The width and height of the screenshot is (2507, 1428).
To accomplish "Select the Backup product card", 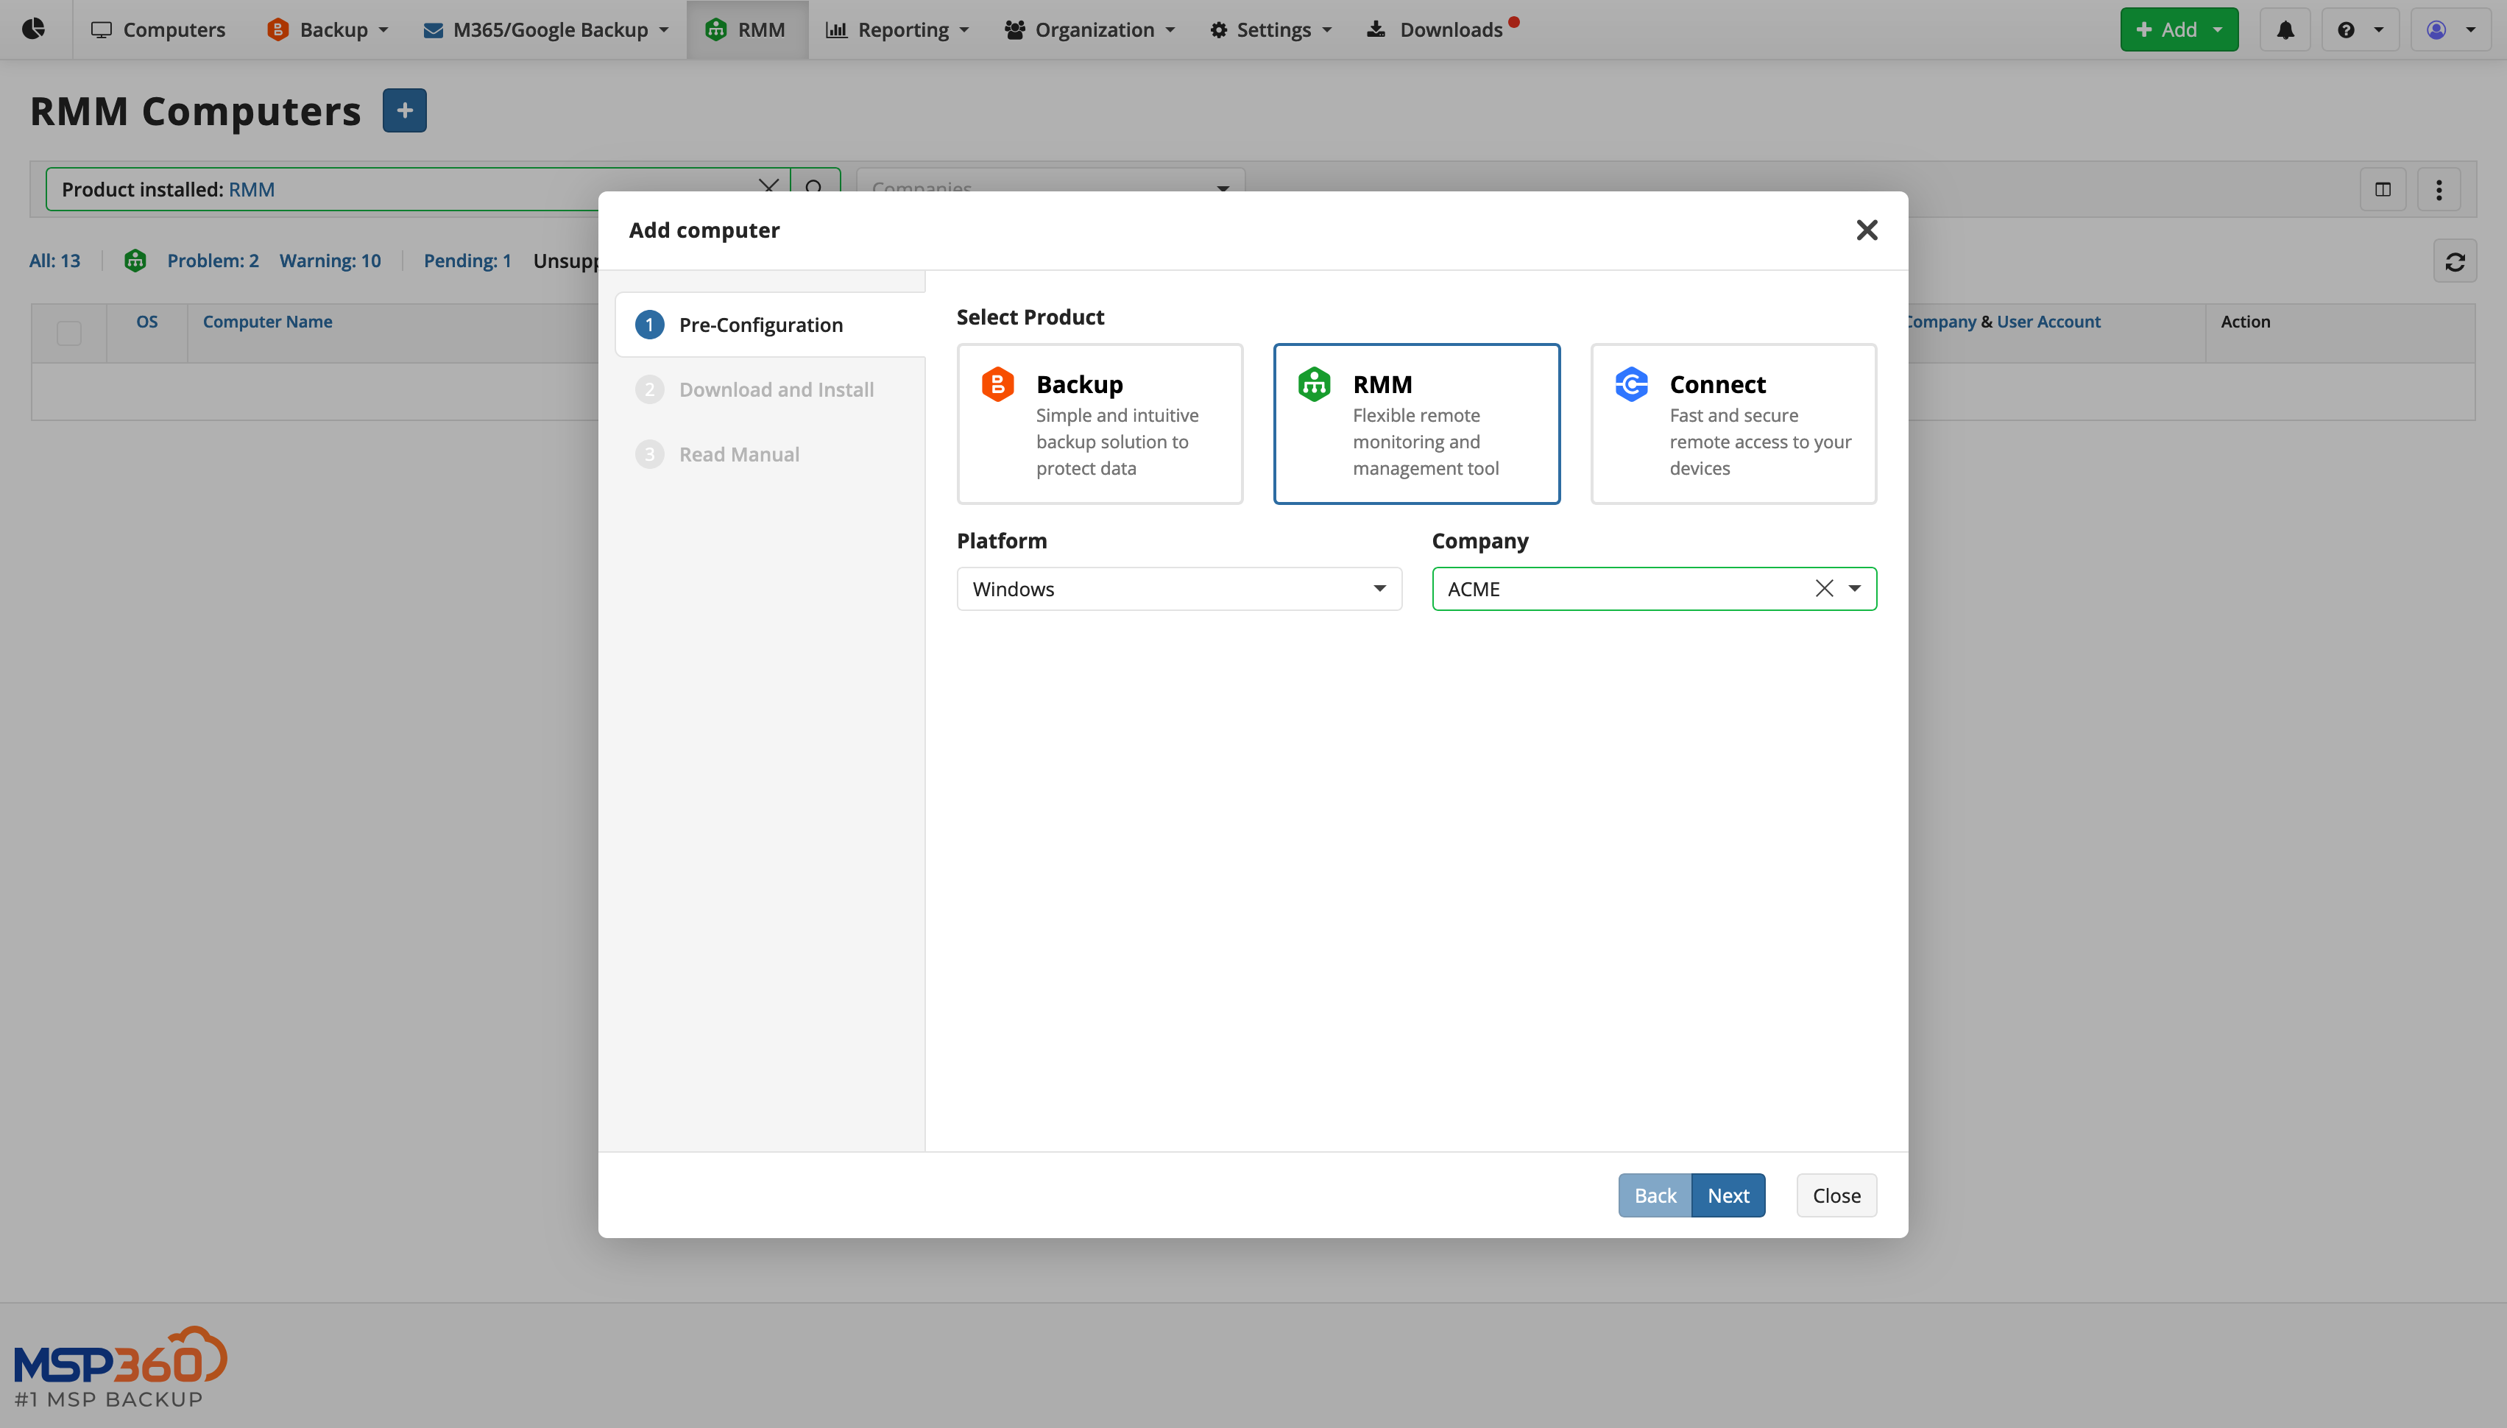I will coord(1099,424).
